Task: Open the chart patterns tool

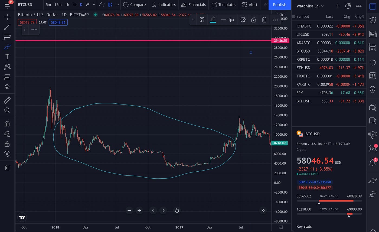Action: (x=7, y=67)
